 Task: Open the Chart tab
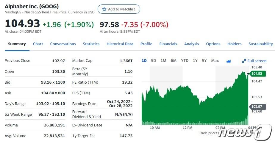point(38,44)
